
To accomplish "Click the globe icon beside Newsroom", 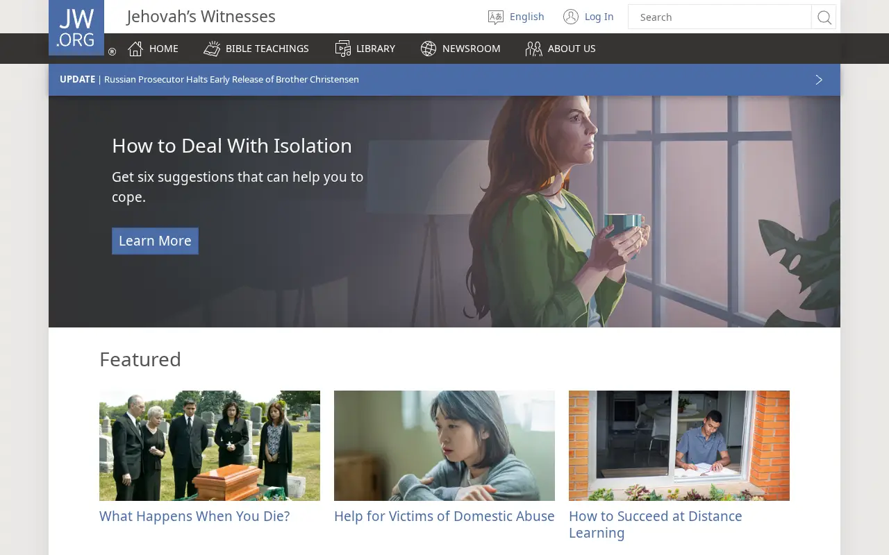I will [x=429, y=49].
